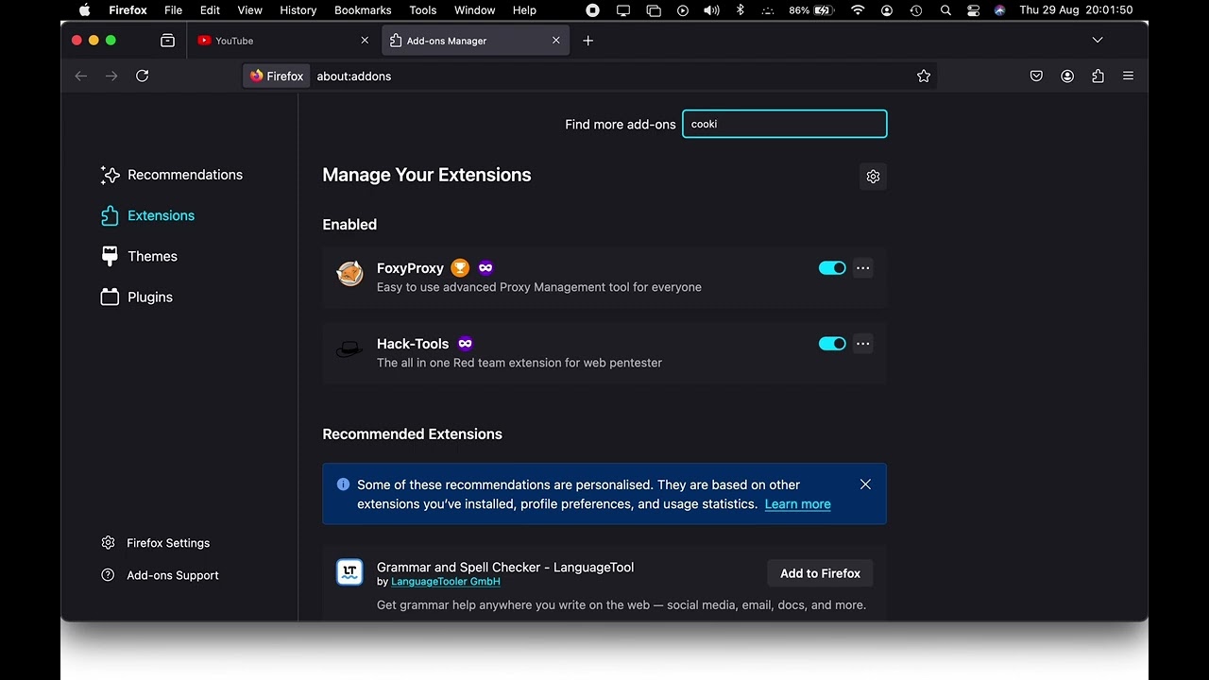Click FoxyProxy's recommended badge
This screenshot has width=1209, height=680.
pyautogui.click(x=460, y=268)
